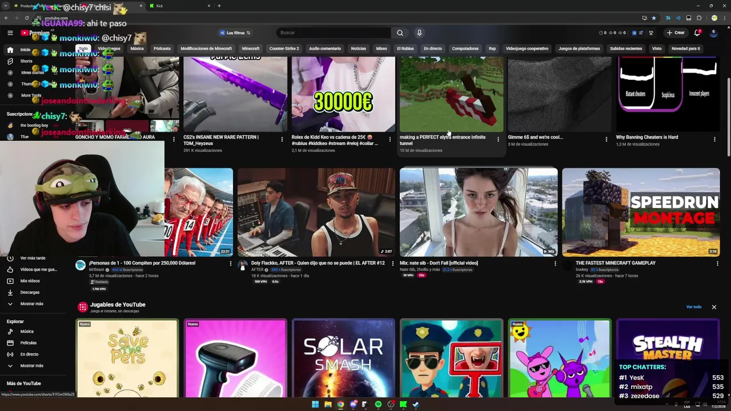The height and width of the screenshot is (411, 731).
Task: Open Spotify from the taskbar
Action: [x=378, y=405]
